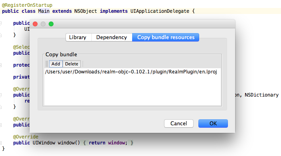281x156 pixels.
Task: Click NSDictionary text in the editor
Action: click(x=262, y=95)
